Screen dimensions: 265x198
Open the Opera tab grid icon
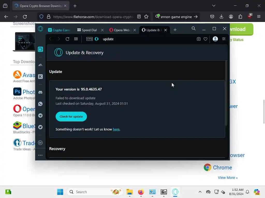(x=76, y=39)
